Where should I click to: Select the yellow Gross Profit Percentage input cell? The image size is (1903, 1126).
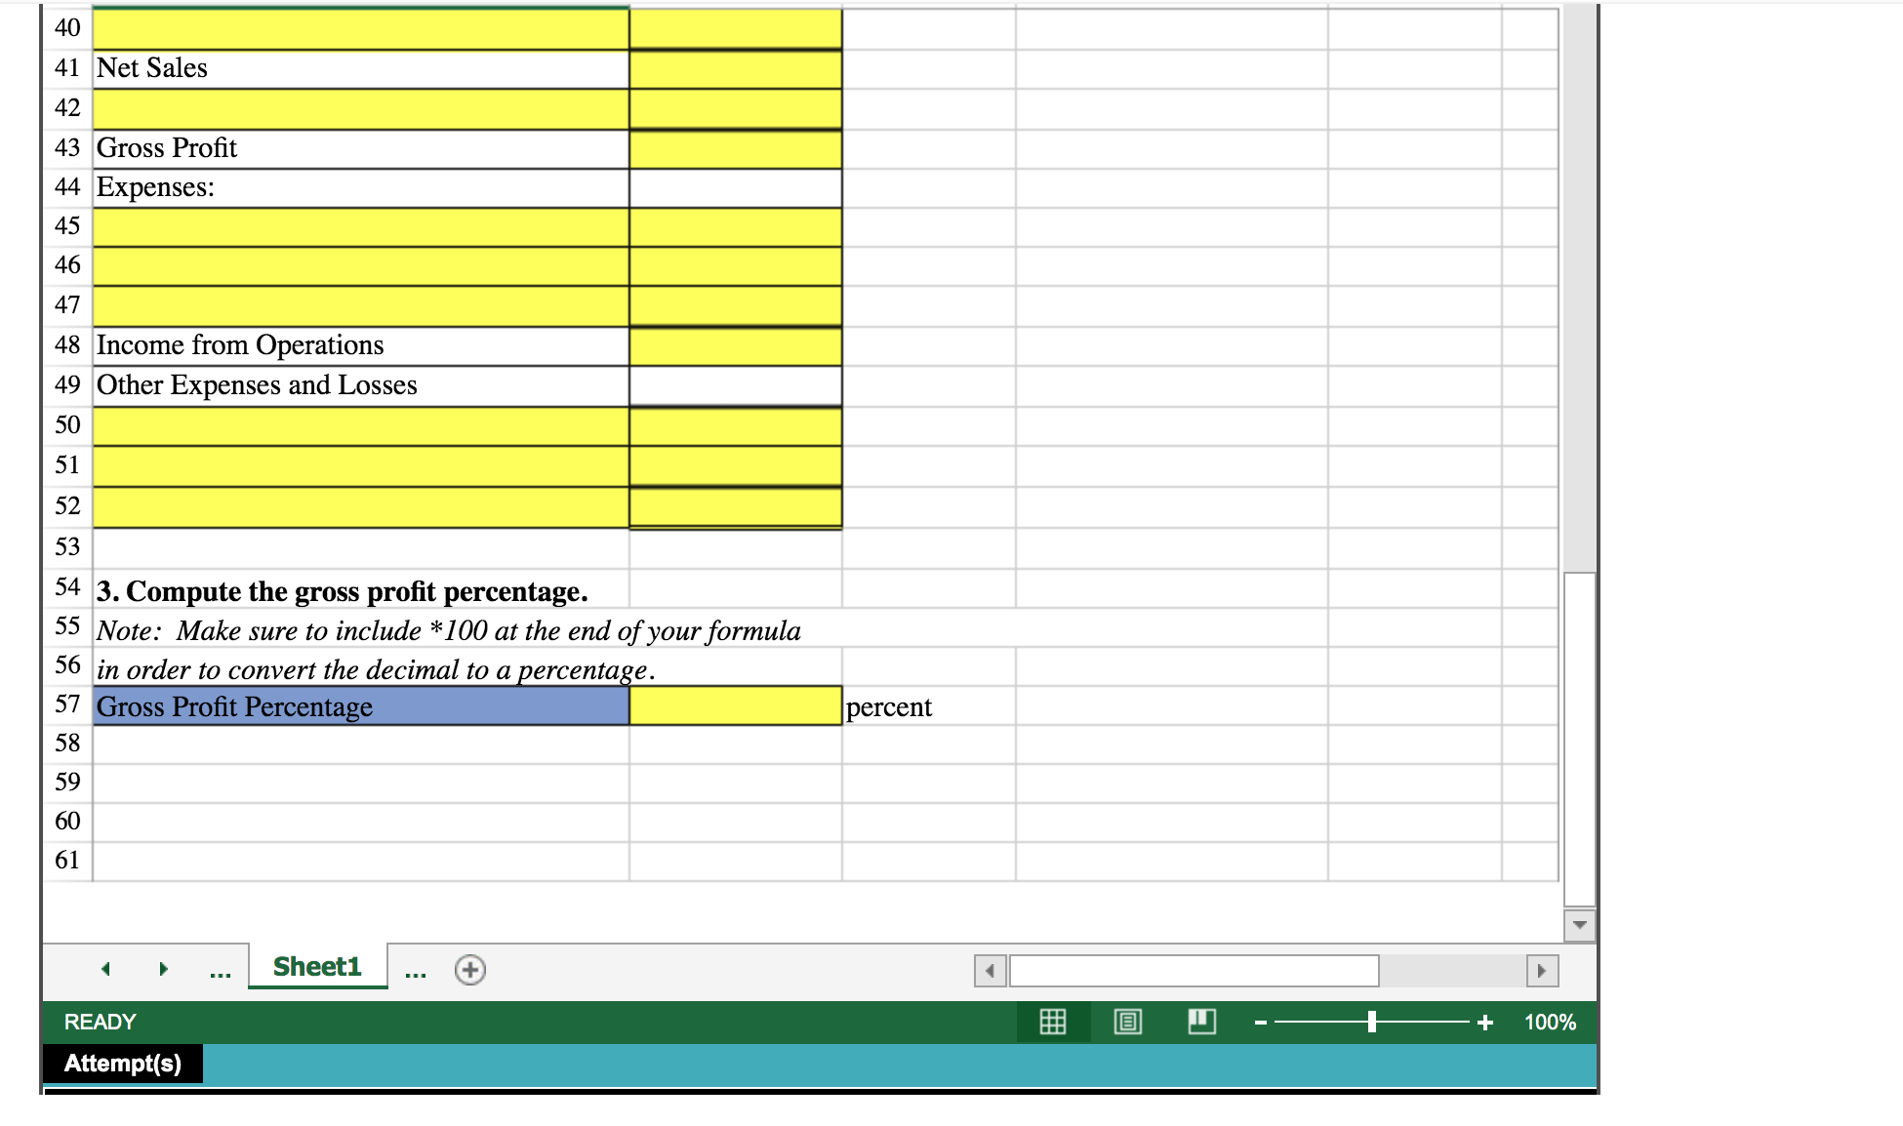tap(734, 705)
